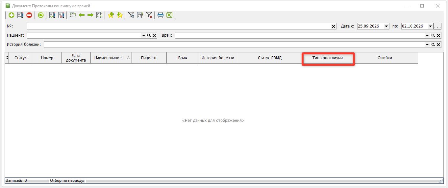
Task: Click the star with plus favorites icon
Action: click(x=111, y=15)
